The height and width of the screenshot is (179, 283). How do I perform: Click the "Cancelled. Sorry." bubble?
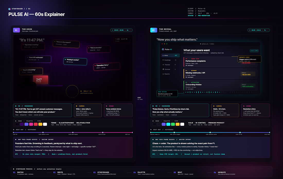point(107,66)
